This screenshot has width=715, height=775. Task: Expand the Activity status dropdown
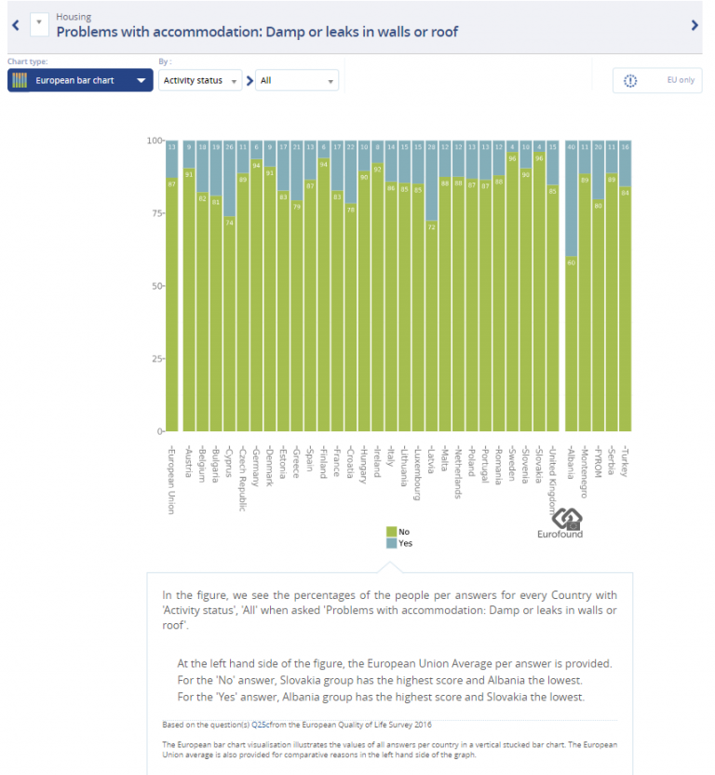tap(199, 81)
